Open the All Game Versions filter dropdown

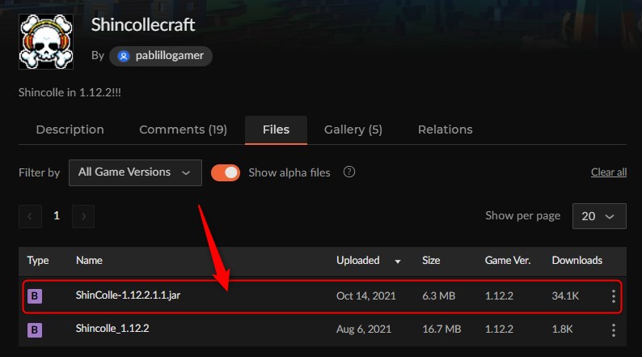click(x=135, y=172)
